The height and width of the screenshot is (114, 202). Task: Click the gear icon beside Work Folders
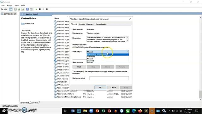coord(55,79)
